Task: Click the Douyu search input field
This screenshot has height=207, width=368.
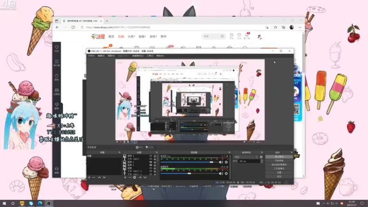Action: [x=211, y=36]
